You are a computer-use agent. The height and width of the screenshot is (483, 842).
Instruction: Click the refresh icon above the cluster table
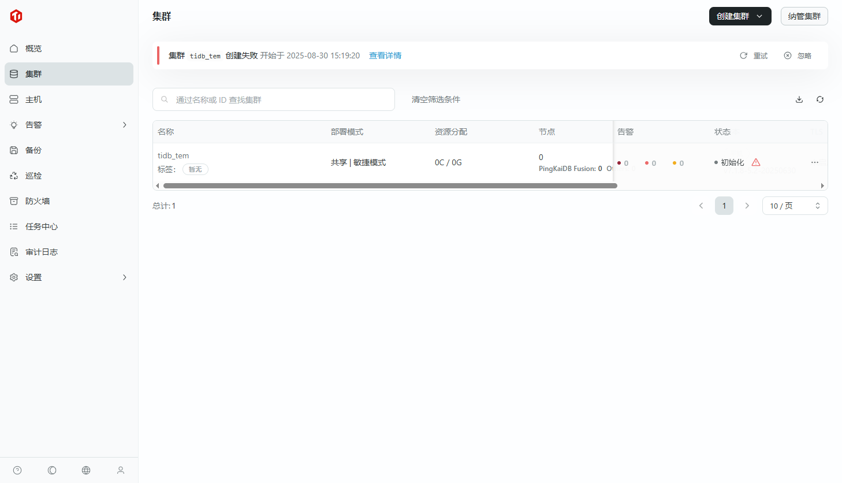(820, 99)
